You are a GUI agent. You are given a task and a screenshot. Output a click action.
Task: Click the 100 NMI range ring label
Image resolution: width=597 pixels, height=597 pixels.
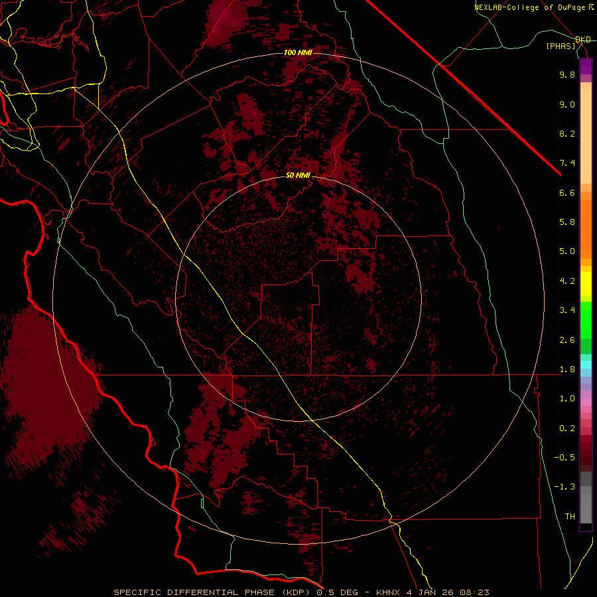click(x=298, y=52)
